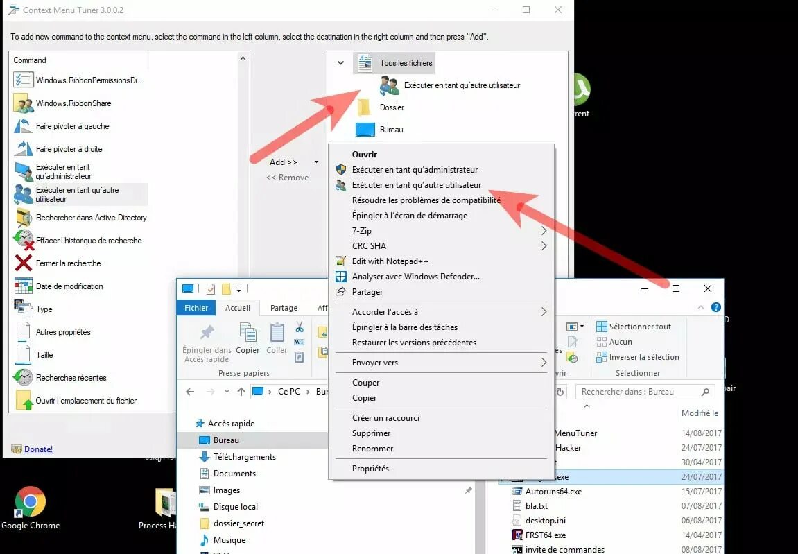Select FRST64.exe in the file list
This screenshot has width=798, height=554.
point(545,535)
